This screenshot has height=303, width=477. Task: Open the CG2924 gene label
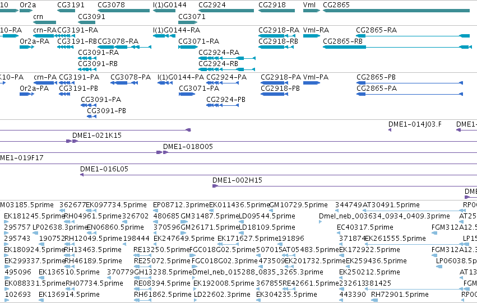click(x=212, y=5)
